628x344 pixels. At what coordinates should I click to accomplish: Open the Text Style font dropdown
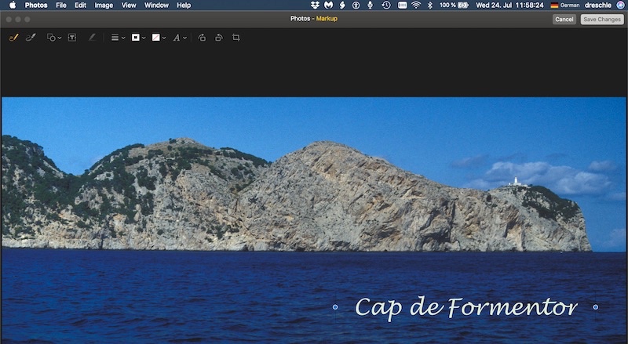coord(179,37)
